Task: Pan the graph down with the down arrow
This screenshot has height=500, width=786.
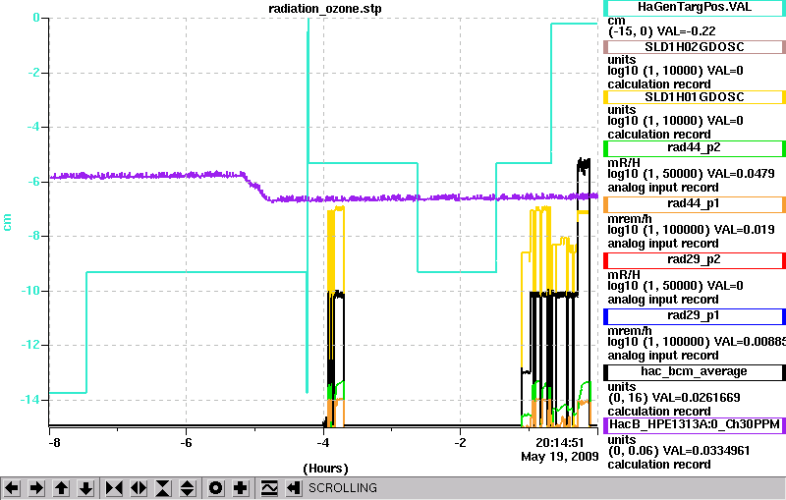Action: (85, 488)
